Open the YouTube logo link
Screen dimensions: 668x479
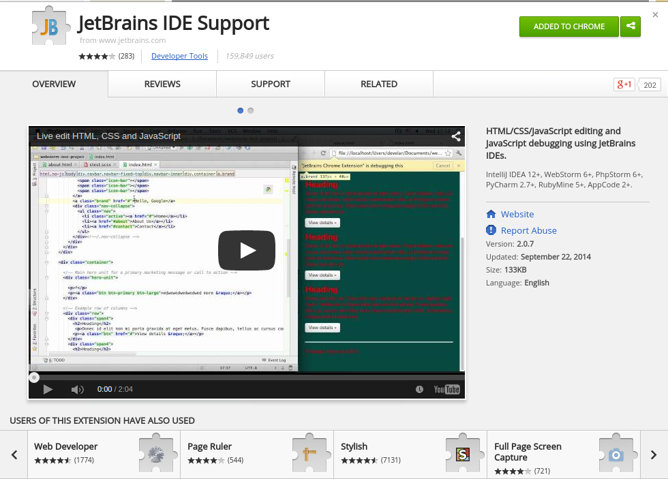tap(446, 389)
